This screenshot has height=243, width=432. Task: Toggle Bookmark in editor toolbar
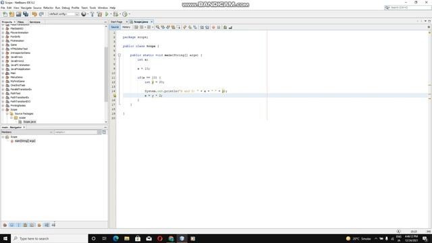tap(195, 27)
